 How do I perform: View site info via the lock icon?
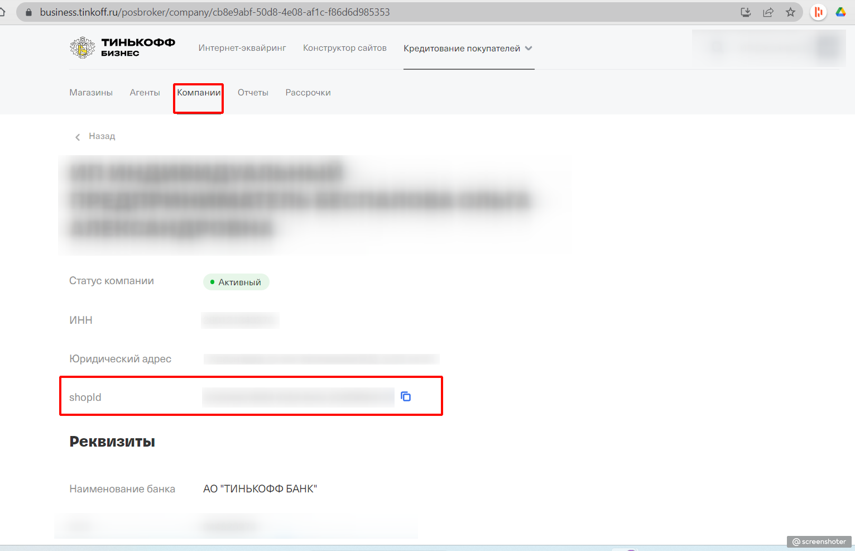point(29,12)
